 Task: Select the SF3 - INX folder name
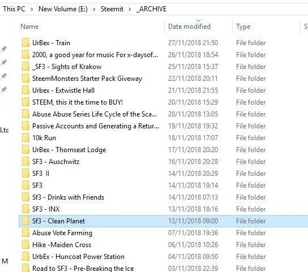coord(46,209)
